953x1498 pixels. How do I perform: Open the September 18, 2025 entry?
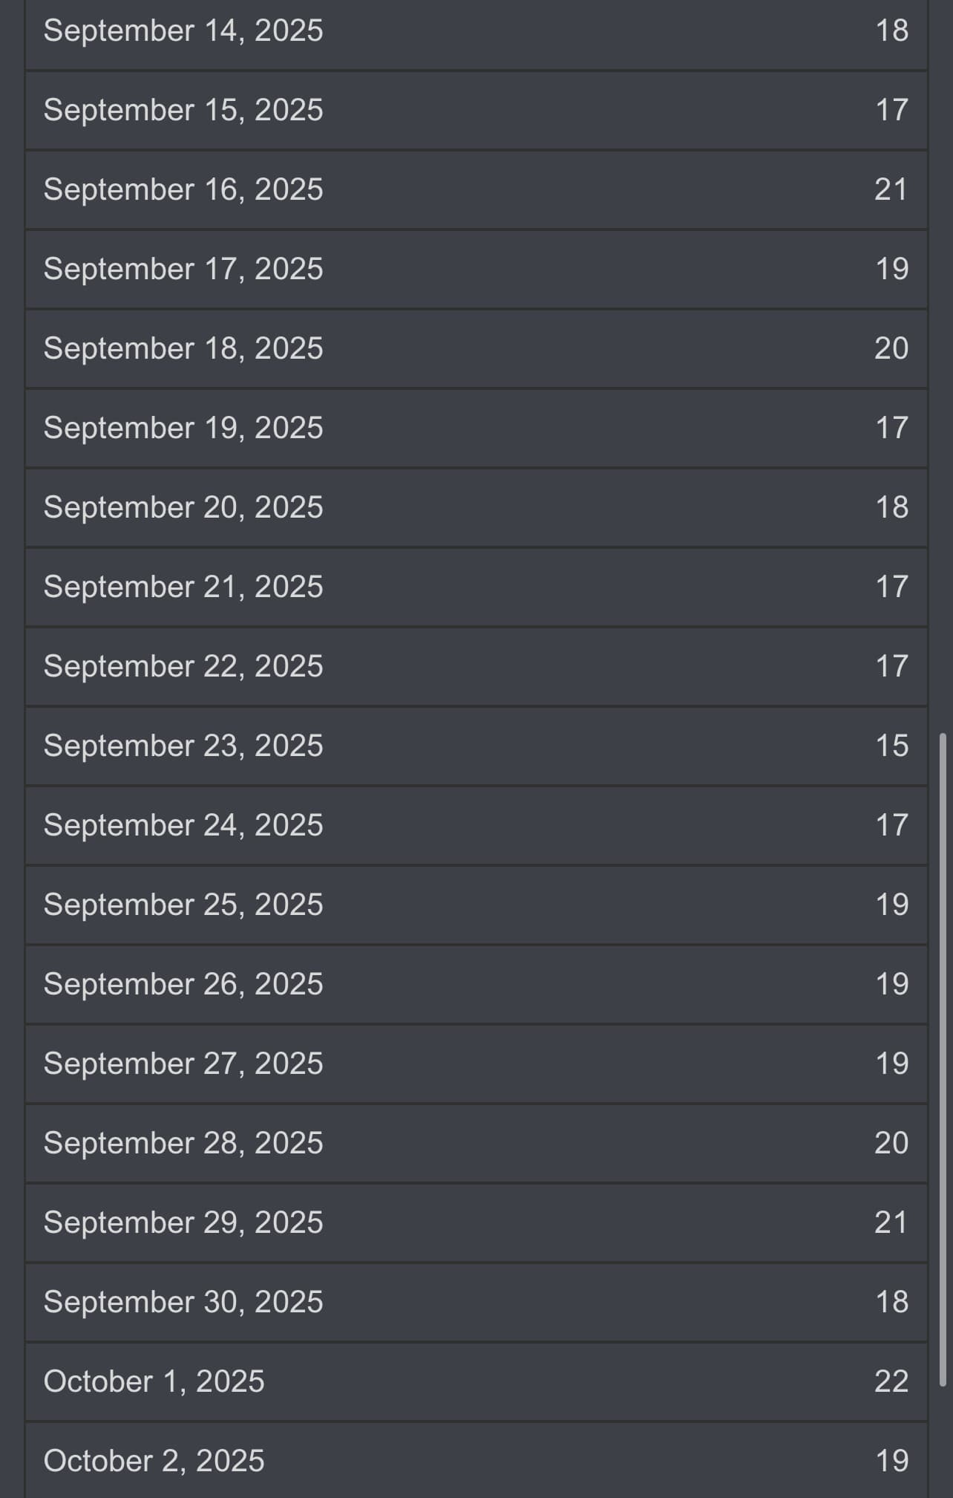(x=475, y=349)
